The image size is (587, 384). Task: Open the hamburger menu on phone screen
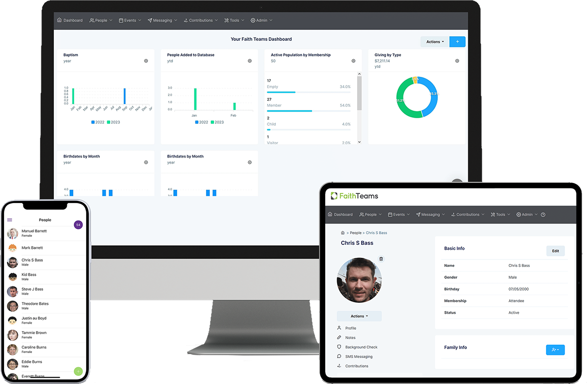[x=9, y=219]
